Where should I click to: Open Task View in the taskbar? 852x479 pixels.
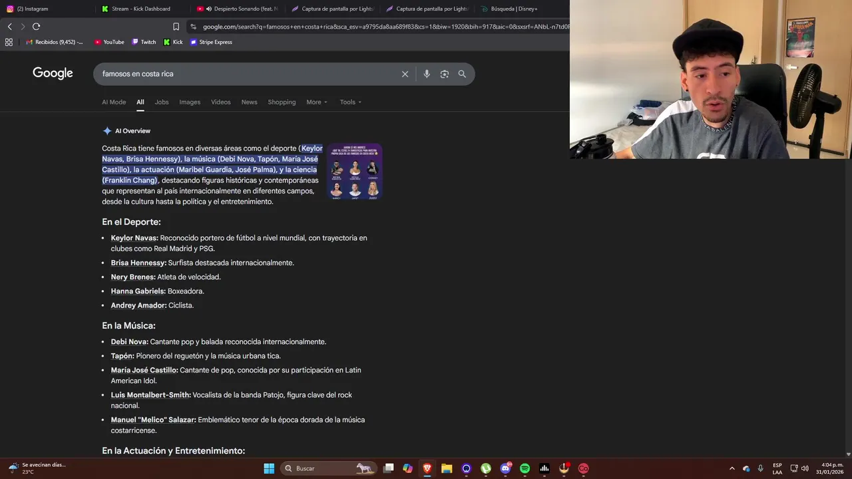point(389,468)
